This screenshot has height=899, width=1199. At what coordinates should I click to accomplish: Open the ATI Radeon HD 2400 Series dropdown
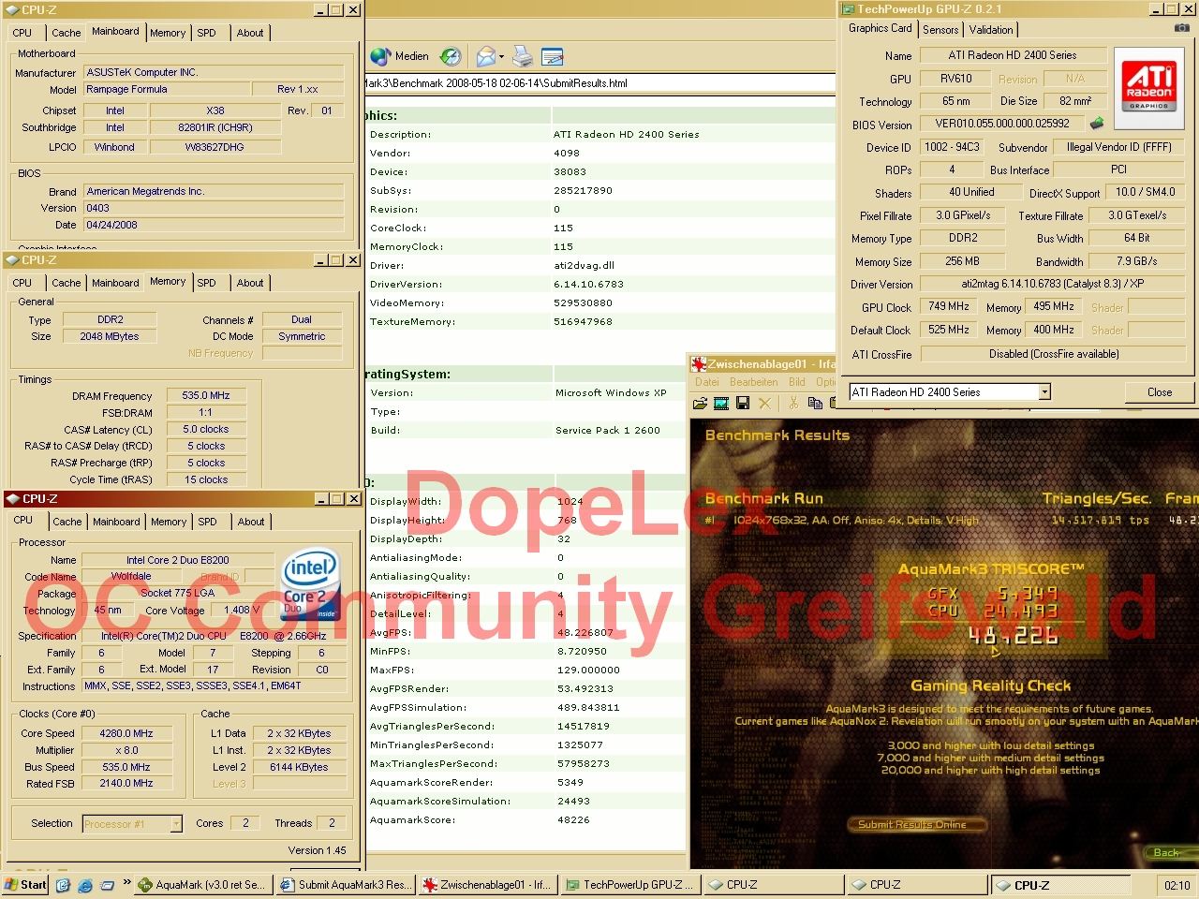coord(1044,392)
